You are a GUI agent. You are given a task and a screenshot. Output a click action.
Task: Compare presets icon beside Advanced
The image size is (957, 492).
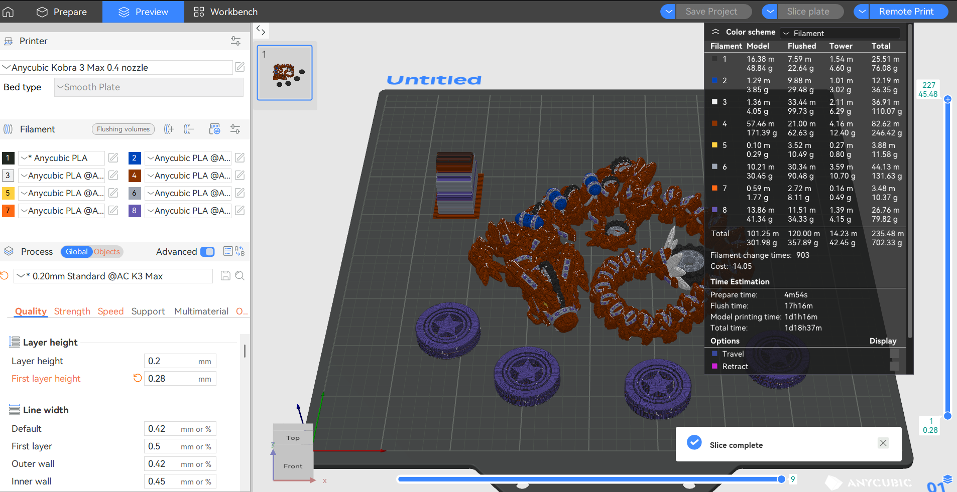click(x=240, y=251)
